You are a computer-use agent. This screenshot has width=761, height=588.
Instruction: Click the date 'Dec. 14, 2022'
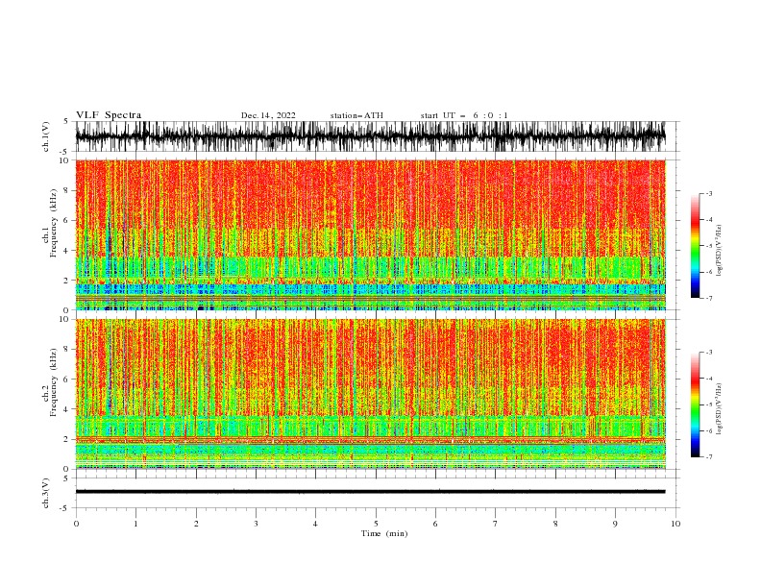(x=268, y=115)
